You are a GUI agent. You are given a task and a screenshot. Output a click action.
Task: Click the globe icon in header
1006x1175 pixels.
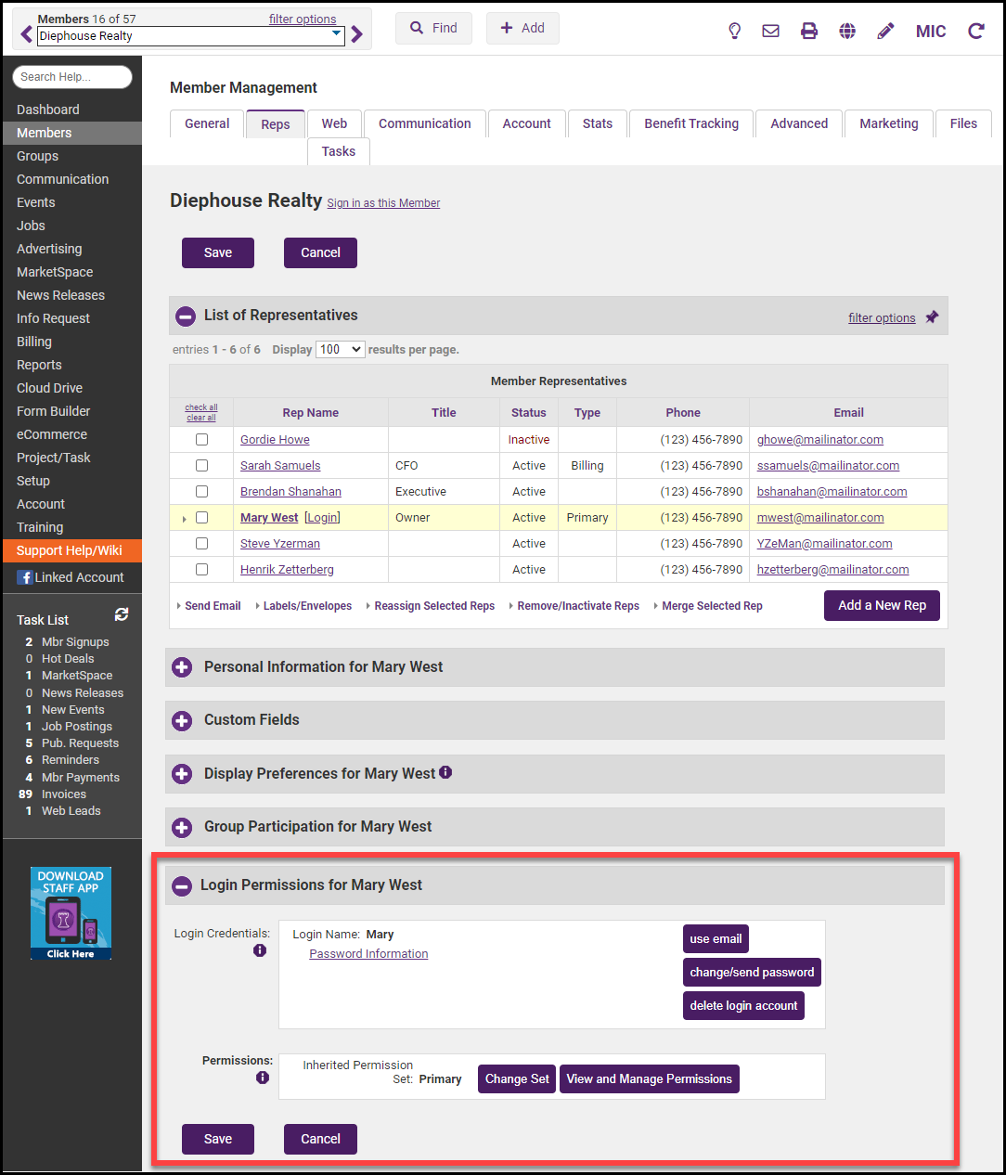coord(847,31)
